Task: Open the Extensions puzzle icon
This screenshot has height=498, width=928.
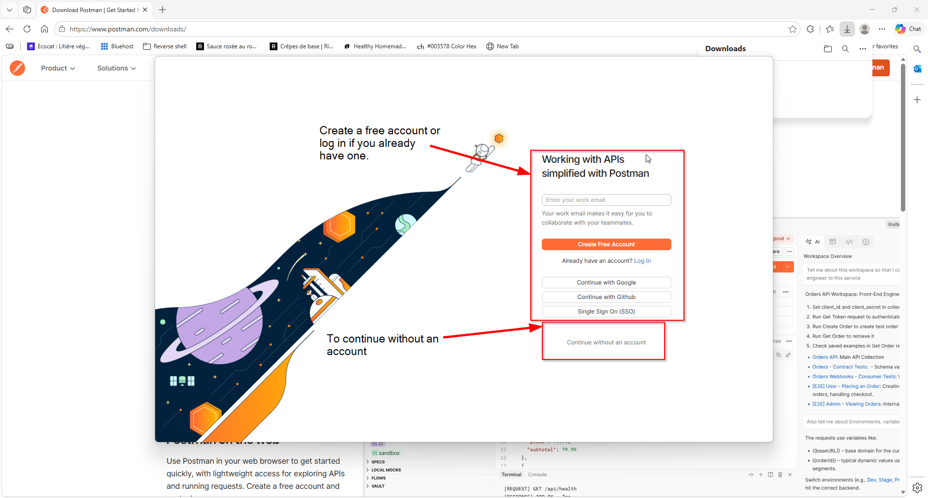Action: click(811, 29)
